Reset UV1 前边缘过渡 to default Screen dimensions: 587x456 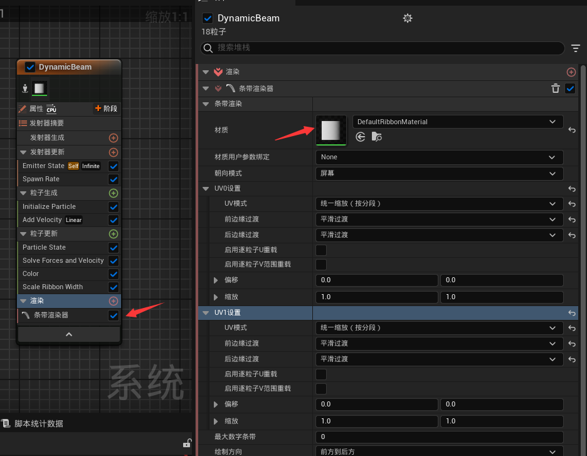(572, 344)
